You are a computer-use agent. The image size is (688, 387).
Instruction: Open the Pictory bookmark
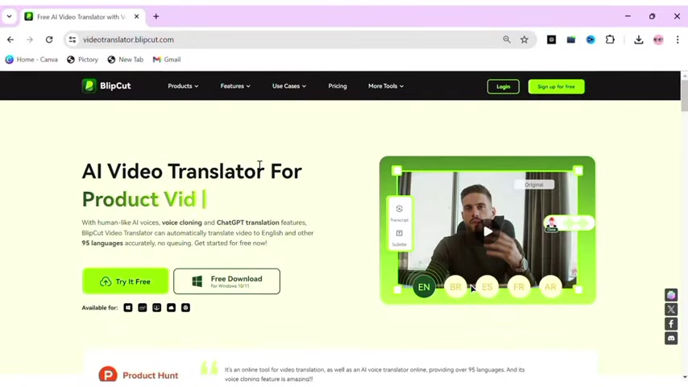click(x=82, y=60)
